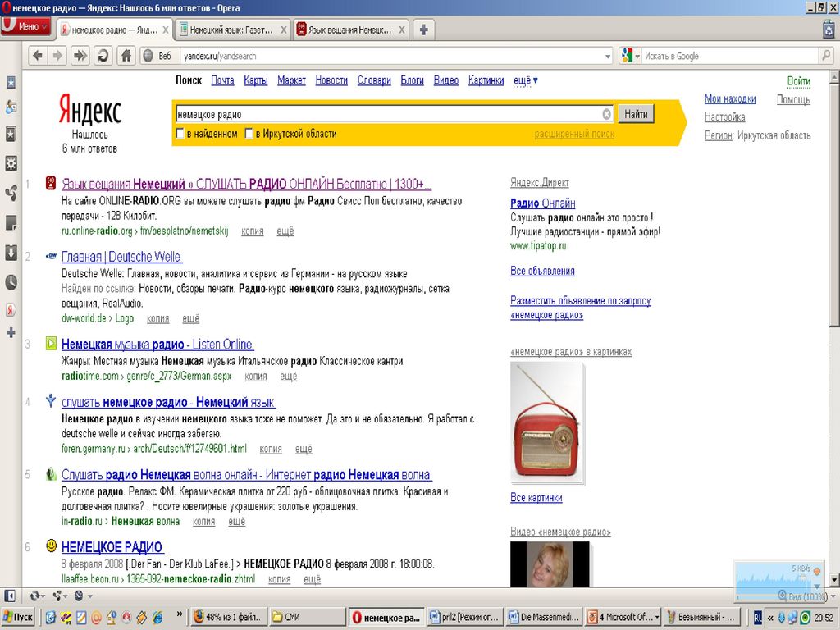Image resolution: width=840 pixels, height=630 pixels.
Task: Open the History clock panel in sidebar
Action: pos(11,282)
